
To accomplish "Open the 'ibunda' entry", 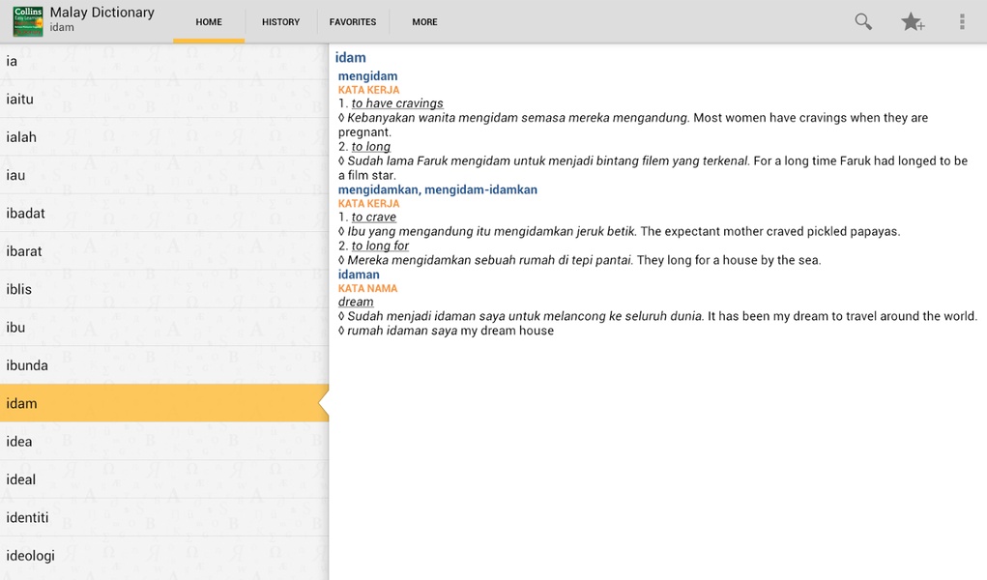I will tap(164, 365).
